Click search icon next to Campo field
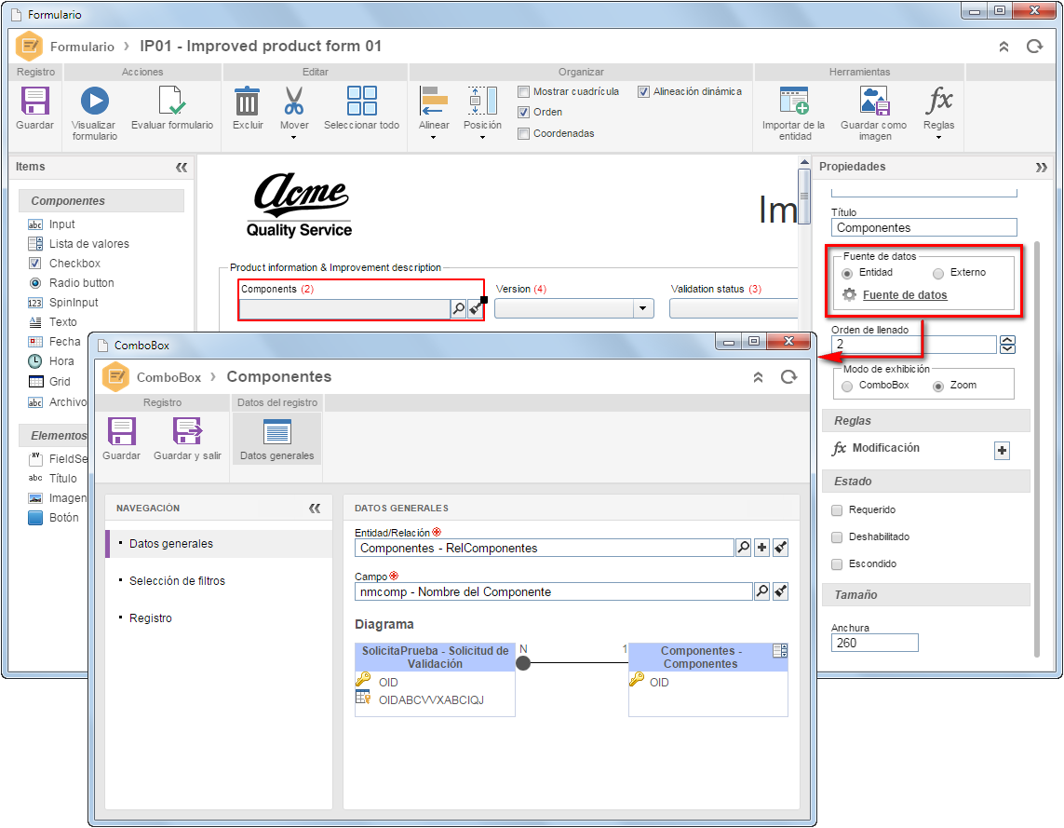 (762, 591)
